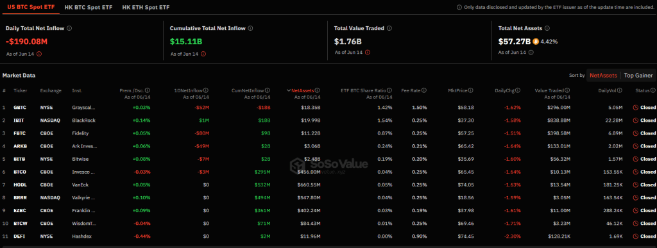Image resolution: width=657 pixels, height=248 pixels.
Task: Click info icon beside Total Value Traded
Action: click(x=389, y=28)
